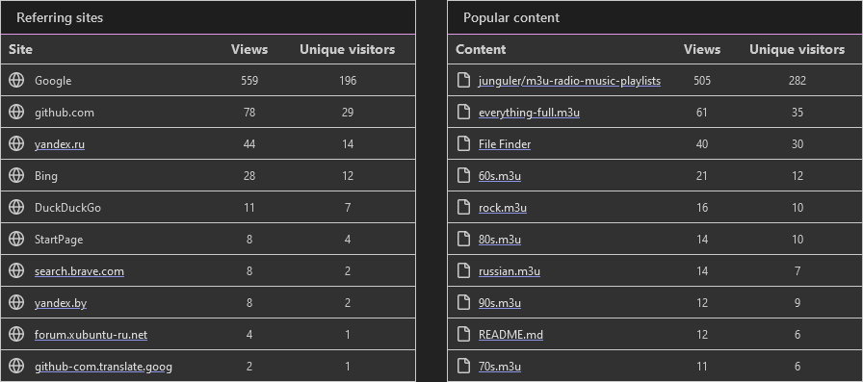The width and height of the screenshot is (863, 382).
Task: Click the file icon beside File Finder
Action: point(464,144)
